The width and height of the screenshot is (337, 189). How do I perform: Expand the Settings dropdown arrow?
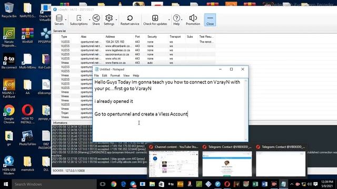(x=116, y=20)
